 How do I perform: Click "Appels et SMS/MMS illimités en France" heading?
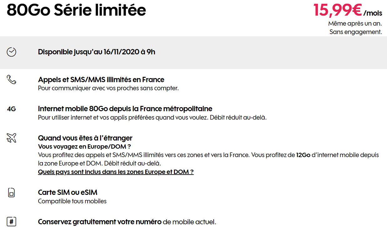point(101,80)
